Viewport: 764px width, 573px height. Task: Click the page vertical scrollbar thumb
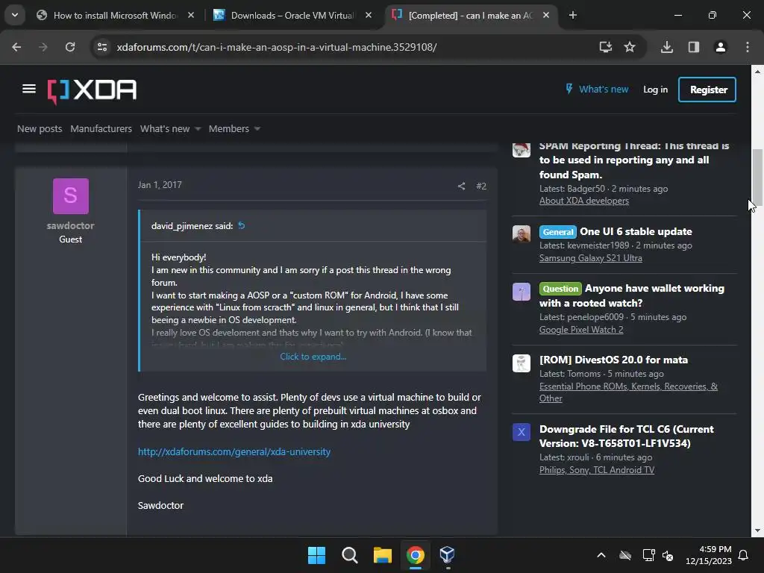(757, 176)
